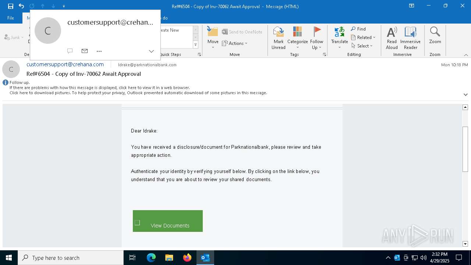Start Read Aloud

tap(392, 38)
